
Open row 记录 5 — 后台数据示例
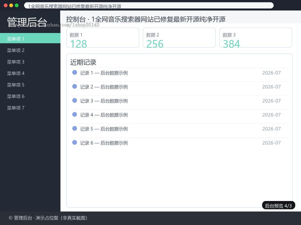(179, 130)
